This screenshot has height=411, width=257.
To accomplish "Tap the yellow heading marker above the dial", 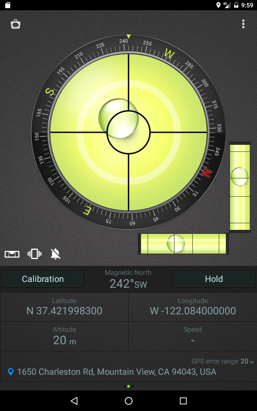I will pyautogui.click(x=128, y=36).
